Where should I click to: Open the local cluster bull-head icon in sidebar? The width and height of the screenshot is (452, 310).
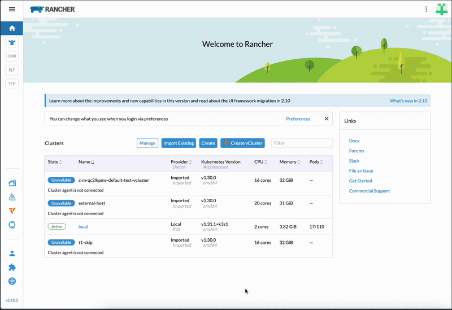coord(12,42)
